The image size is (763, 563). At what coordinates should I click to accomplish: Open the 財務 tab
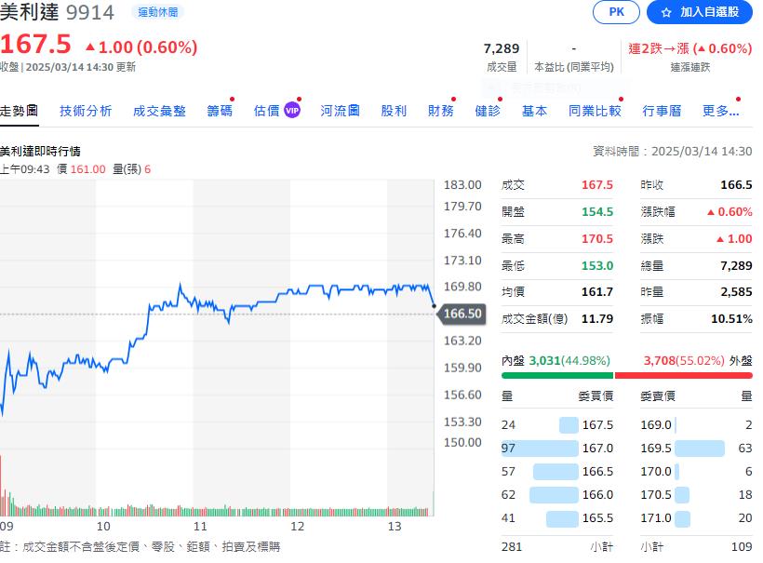pos(440,111)
